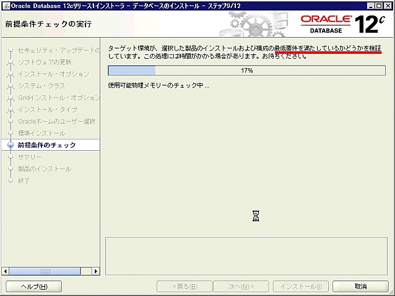395x296 pixels.
Task: Click the Java icon in title bar
Action: pyautogui.click(x=6, y=6)
